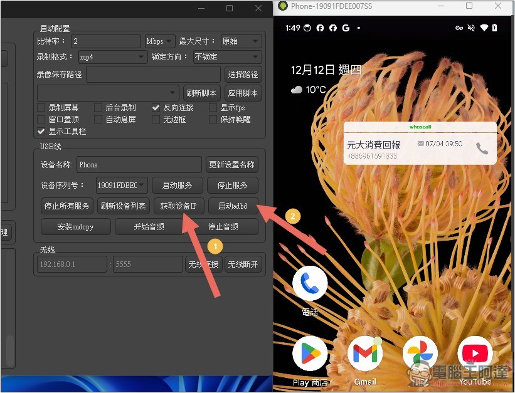This screenshot has height=393, width=515.
Task: Uncheck the 反向连接 checkbox
Action: [156, 108]
